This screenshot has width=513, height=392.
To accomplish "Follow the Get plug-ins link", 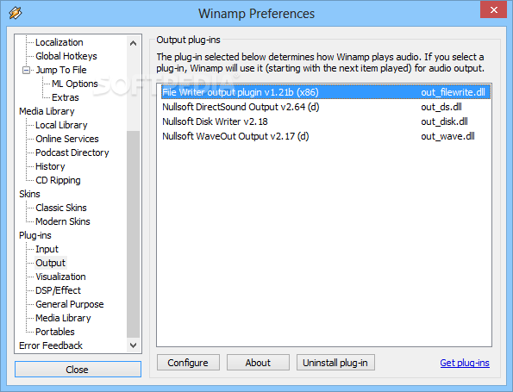I will tap(465, 363).
